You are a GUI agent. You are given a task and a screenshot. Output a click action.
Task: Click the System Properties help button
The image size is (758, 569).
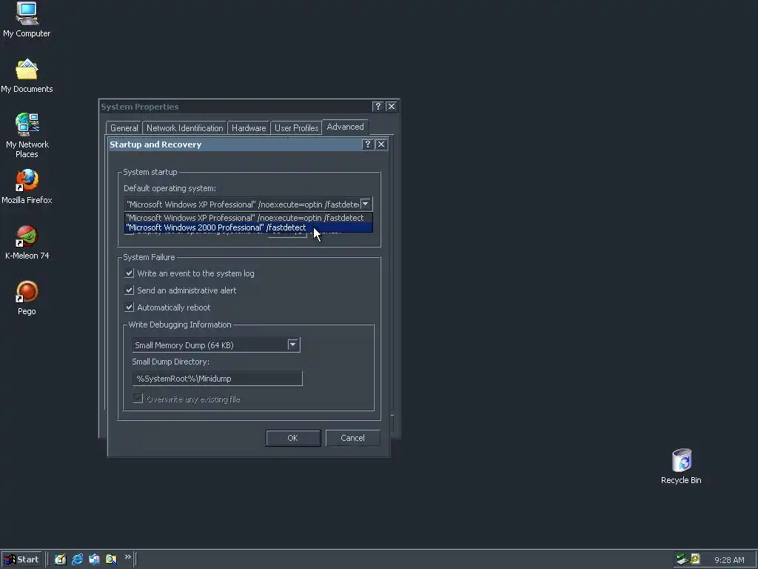378,107
